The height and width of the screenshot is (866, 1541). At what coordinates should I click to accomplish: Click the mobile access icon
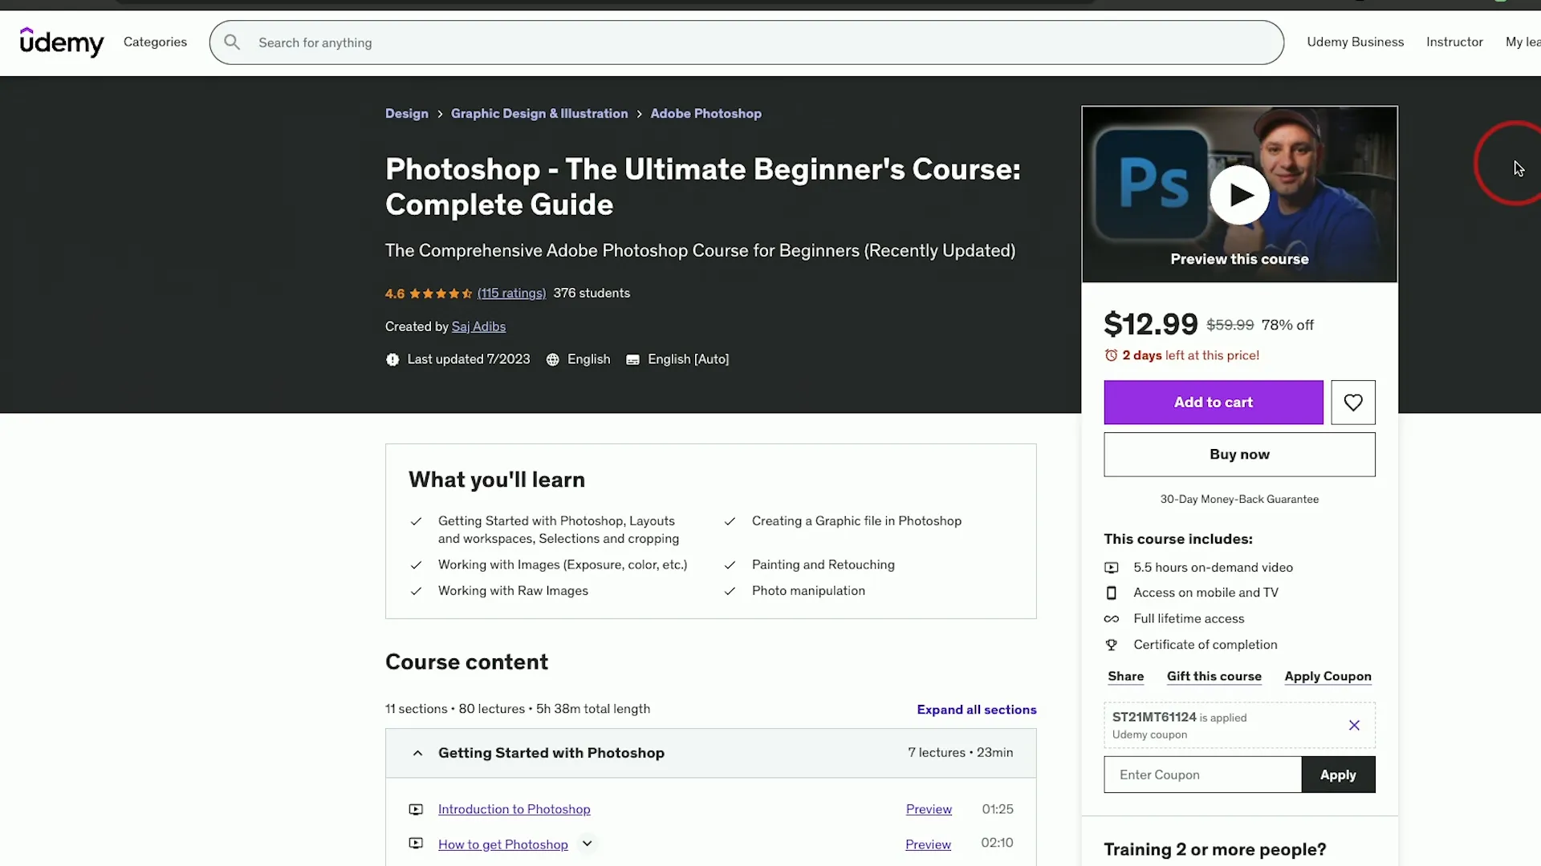coord(1112,593)
